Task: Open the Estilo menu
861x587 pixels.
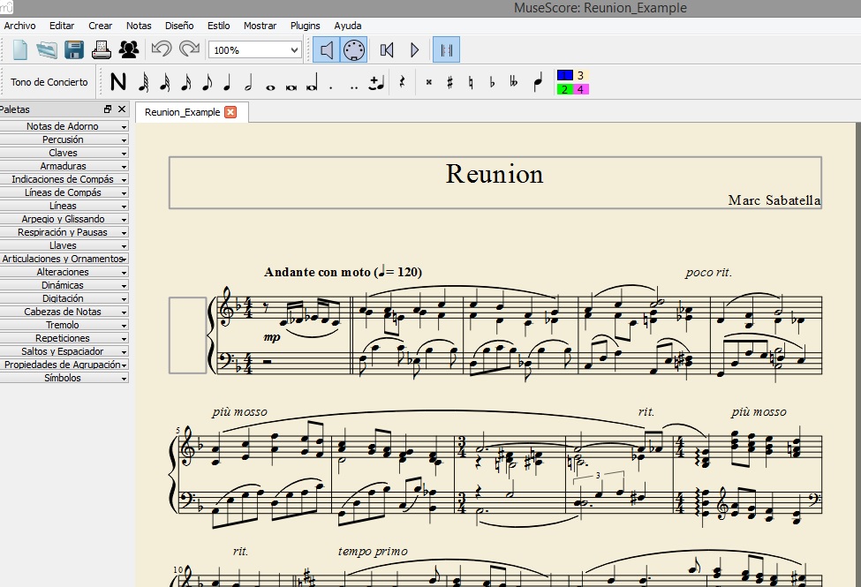Action: pos(218,26)
